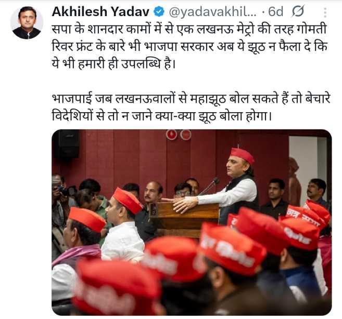Open Akhilesh Yadav's profile picture avatar
342x319 pixels.
pyautogui.click(x=27, y=23)
